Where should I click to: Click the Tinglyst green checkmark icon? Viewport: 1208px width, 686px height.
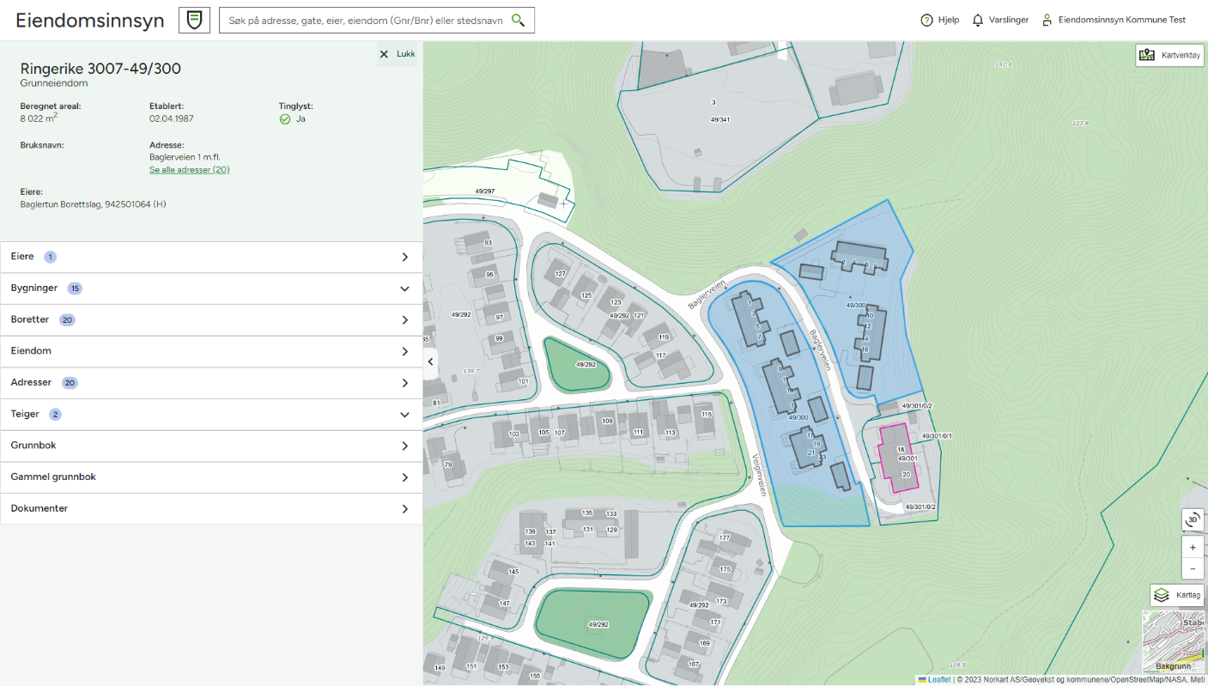[x=285, y=119]
